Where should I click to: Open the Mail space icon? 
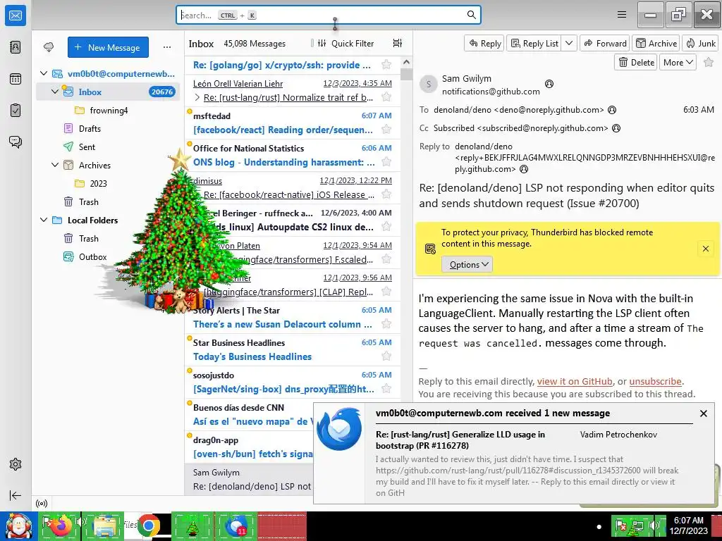16,15
